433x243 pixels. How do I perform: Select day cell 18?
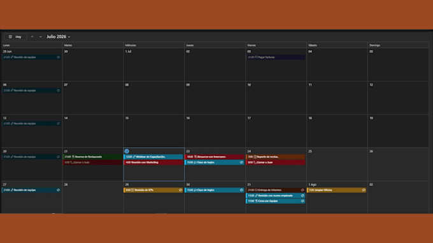click(337, 131)
